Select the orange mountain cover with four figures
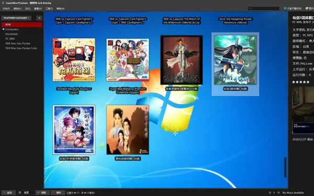 [128, 130]
